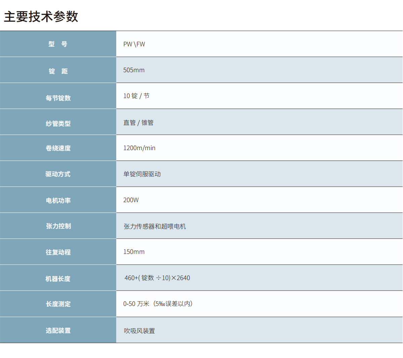This screenshot has height=358, width=403.
Task: Click the 吹吸风装置 optional device value
Action: 138,330
